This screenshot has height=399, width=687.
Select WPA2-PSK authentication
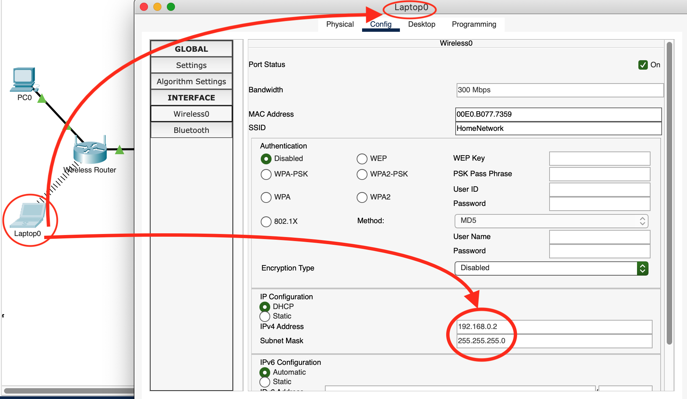tap(362, 174)
